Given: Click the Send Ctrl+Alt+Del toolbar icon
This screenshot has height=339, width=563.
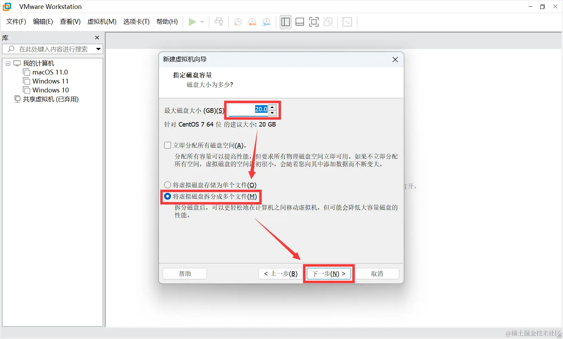Looking at the screenshot, I should click(219, 22).
